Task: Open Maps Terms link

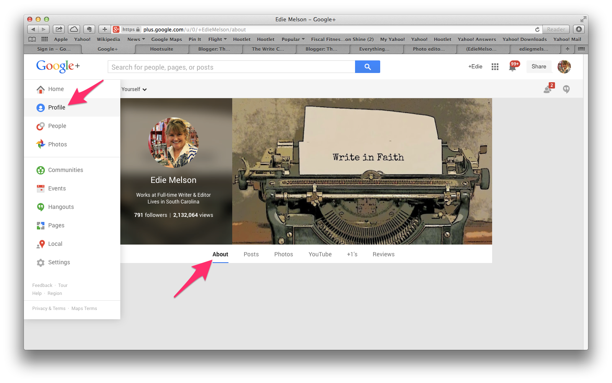Action: [84, 308]
